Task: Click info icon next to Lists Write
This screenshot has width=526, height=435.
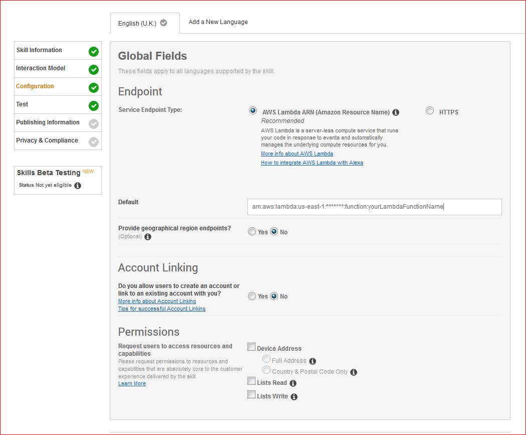Action: [x=294, y=397]
